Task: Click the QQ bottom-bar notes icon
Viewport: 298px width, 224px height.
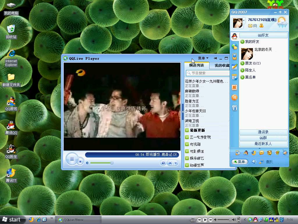Action: (x=238, y=153)
